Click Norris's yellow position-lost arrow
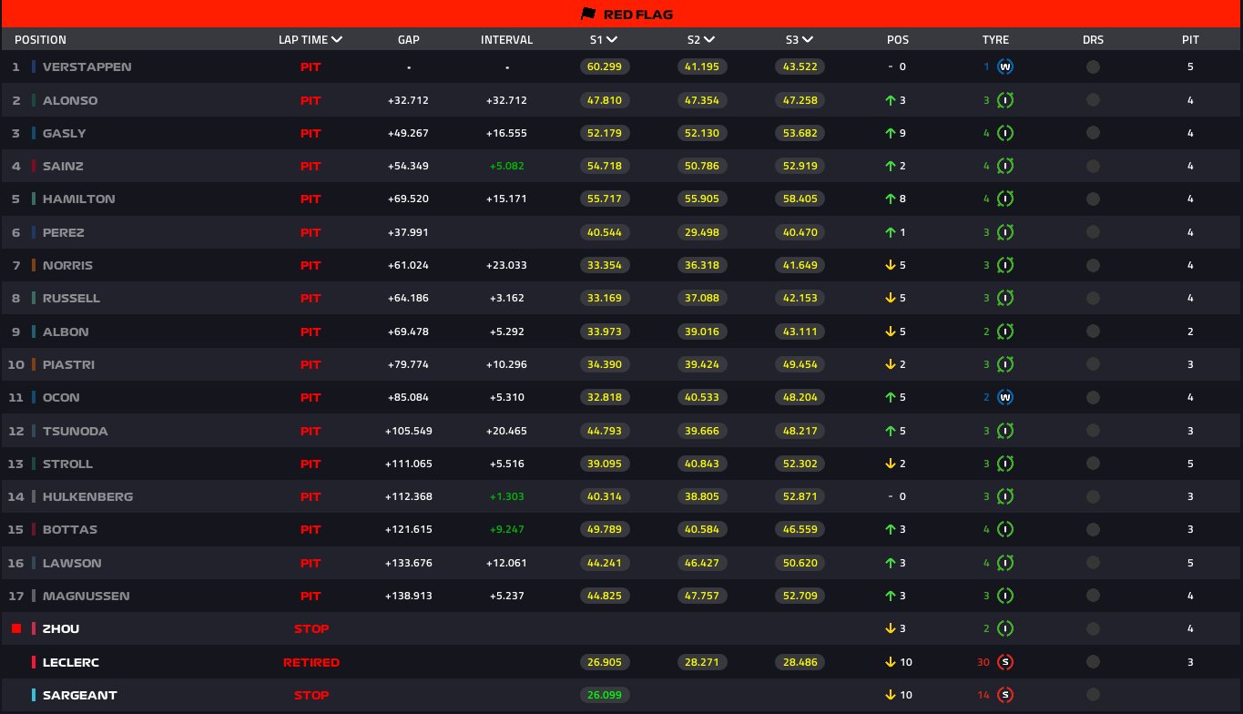 tap(891, 265)
